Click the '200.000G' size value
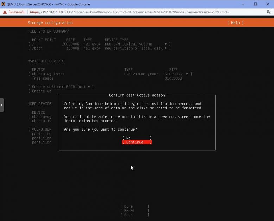Viewport: 274px width, 221px height. [x=70, y=44]
